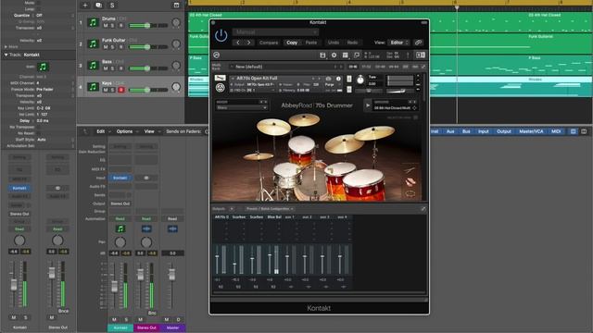Filter mixer by the MIDI tab
The image size is (593, 333).
point(556,131)
